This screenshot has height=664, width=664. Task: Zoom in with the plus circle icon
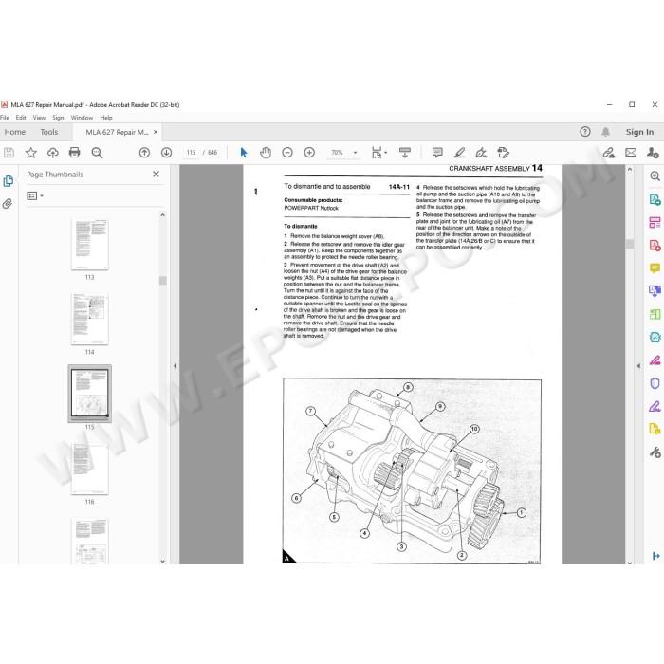[x=309, y=153]
